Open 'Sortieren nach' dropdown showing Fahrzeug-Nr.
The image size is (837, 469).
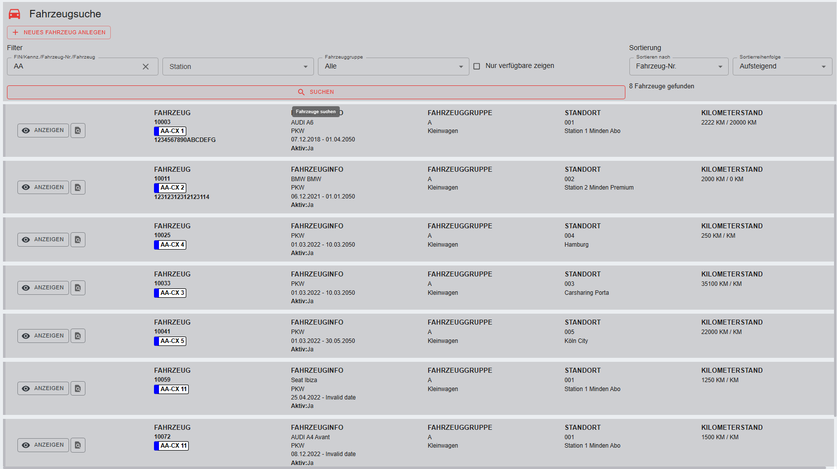pos(678,67)
